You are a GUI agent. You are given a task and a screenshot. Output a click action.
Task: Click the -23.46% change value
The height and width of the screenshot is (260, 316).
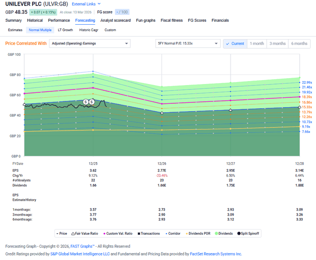coord(162,175)
